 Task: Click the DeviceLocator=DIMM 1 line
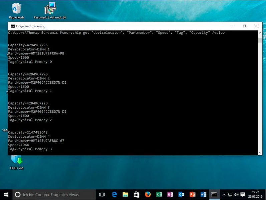29,49
